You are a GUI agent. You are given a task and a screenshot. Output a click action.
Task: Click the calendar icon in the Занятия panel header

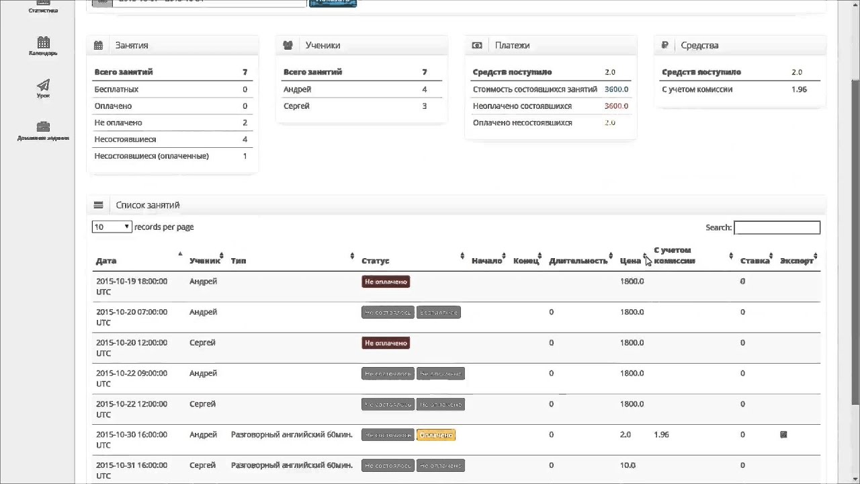(x=99, y=46)
